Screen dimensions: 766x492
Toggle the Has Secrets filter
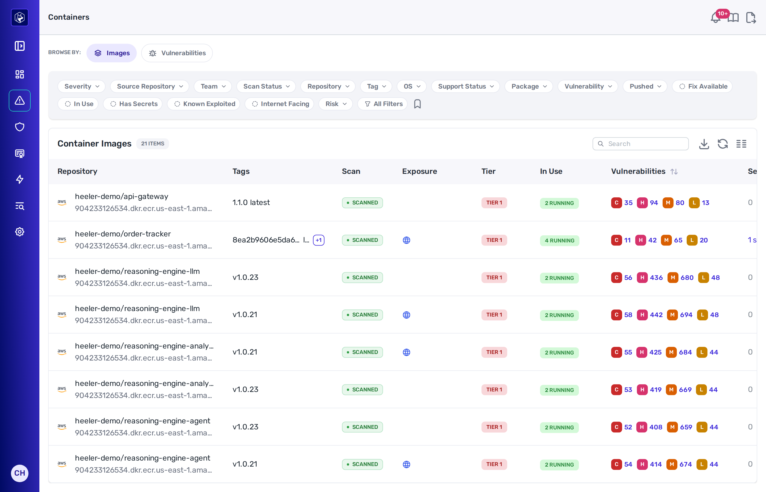pyautogui.click(x=133, y=104)
